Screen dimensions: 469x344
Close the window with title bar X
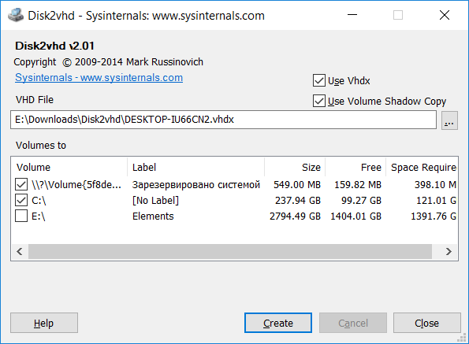click(445, 15)
